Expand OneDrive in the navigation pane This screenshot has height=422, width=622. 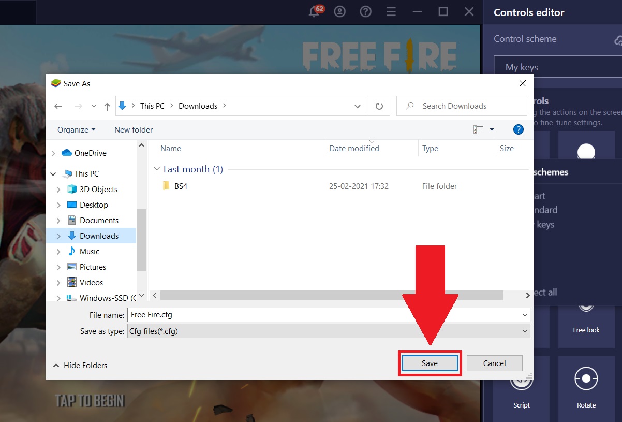53,153
